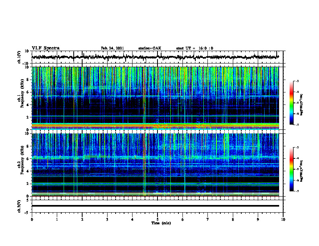Click the ch.1 spectrogram color scale bar
319x246 pixels.
[292, 103]
